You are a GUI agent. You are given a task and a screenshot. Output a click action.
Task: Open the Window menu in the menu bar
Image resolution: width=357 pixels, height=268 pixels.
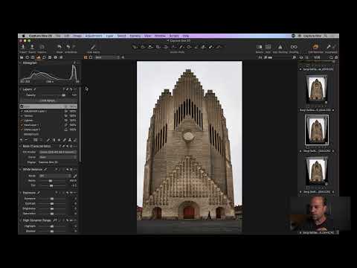click(x=160, y=36)
